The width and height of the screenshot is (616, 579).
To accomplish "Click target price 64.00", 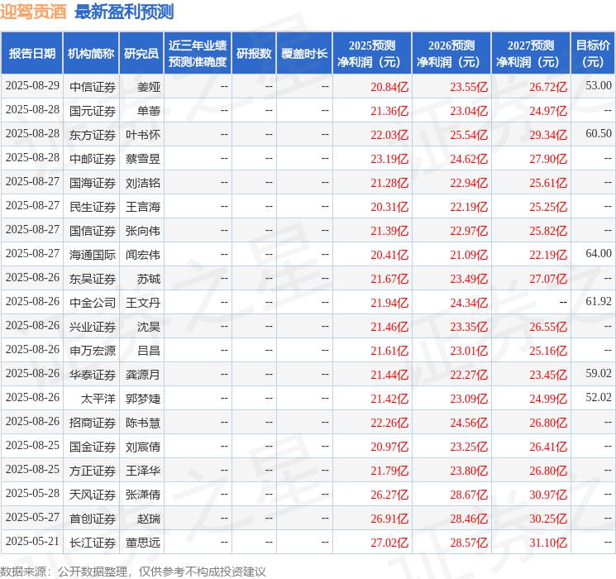I will 599,254.
